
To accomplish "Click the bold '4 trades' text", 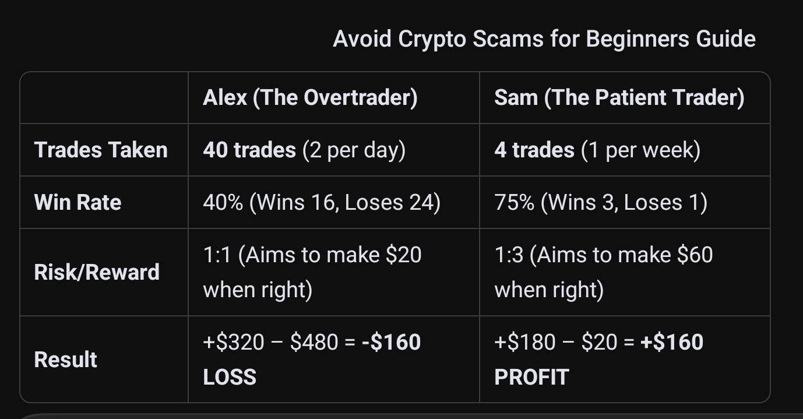I will click(534, 150).
